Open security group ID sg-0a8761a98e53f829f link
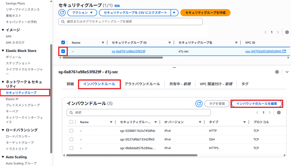The width and height of the screenshot is (291, 166). tap(128, 51)
